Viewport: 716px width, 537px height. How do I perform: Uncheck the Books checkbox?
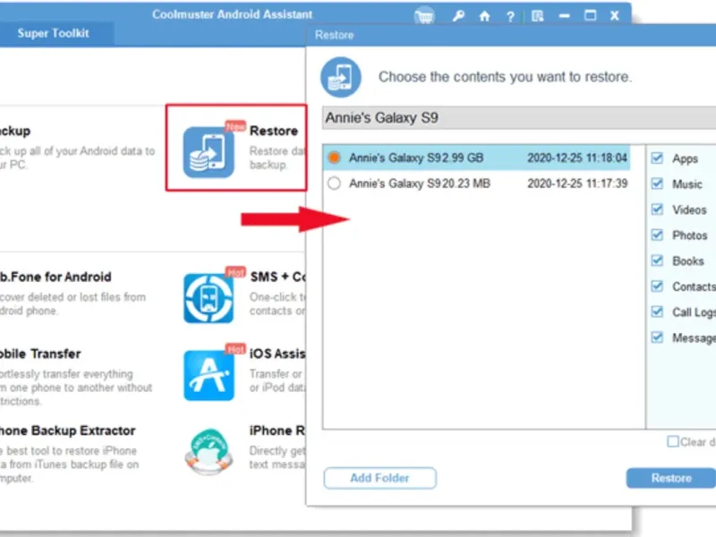657,260
